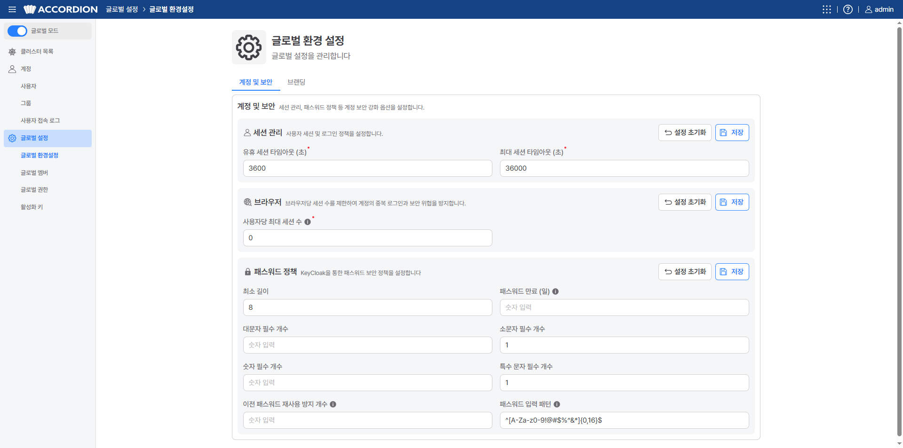This screenshot has width=903, height=448.
Task: Toggle the 글로벌 모드 switch
Action: pos(17,31)
